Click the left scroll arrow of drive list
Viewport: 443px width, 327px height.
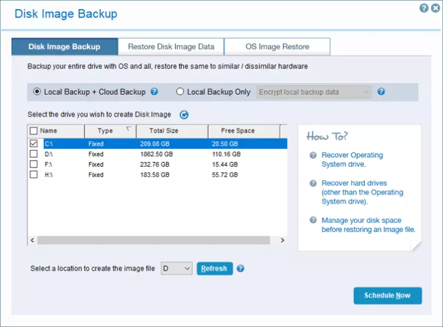pyautogui.click(x=32, y=240)
